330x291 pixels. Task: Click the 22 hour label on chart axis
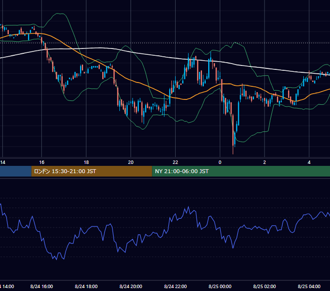[175, 162]
